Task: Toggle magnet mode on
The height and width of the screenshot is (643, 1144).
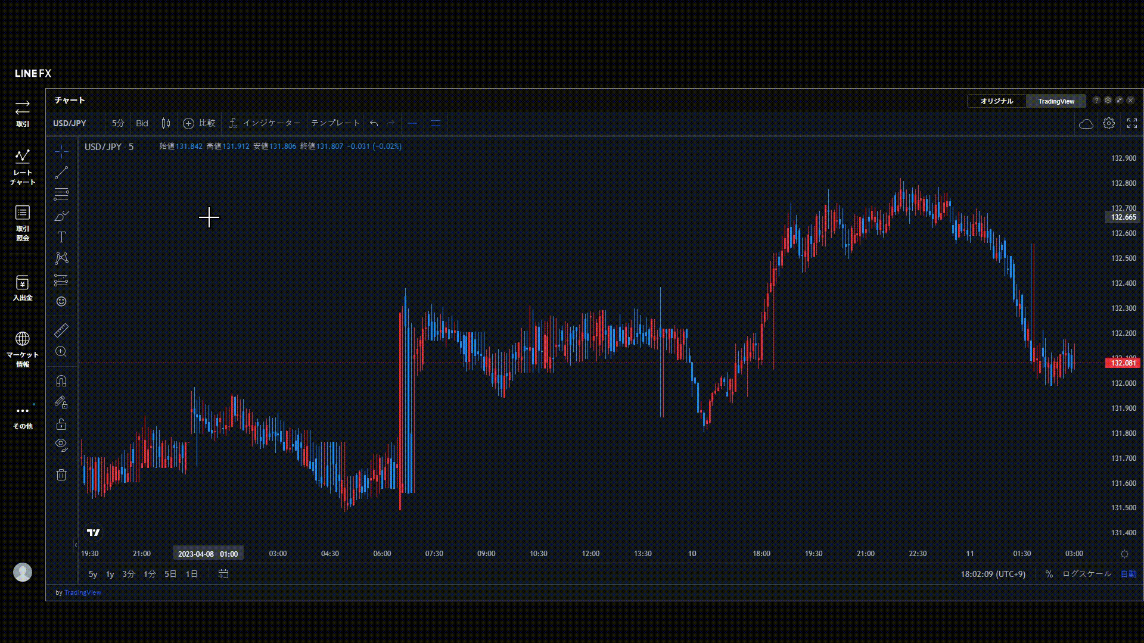Action: click(x=61, y=381)
